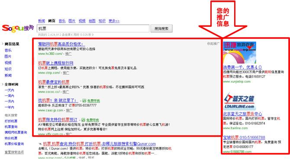The height and width of the screenshot is (165, 290).
Task: Expand the 更多>> navigation link
Action: click(x=114, y=21)
